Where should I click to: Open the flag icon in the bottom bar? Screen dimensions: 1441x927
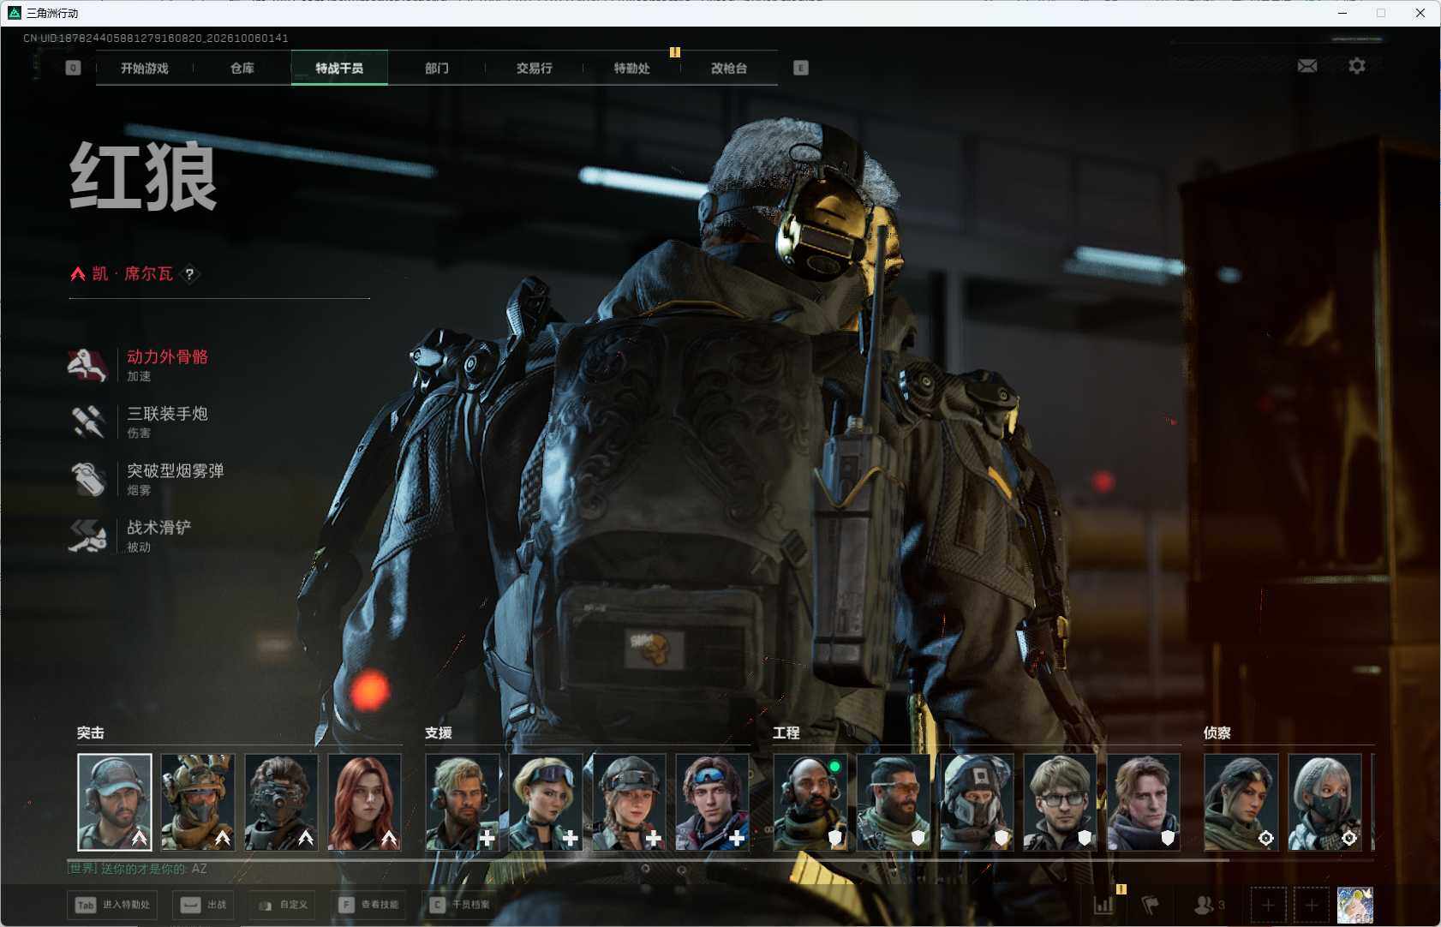[x=1150, y=905]
